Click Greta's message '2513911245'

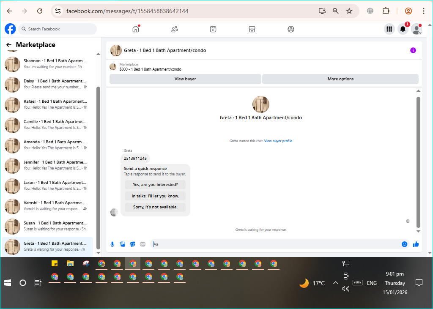coord(135,159)
